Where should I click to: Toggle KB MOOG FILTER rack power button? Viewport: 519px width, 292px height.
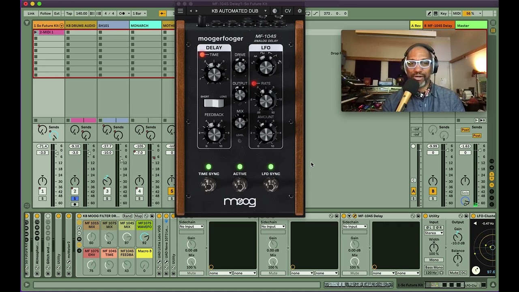[x=79, y=216]
